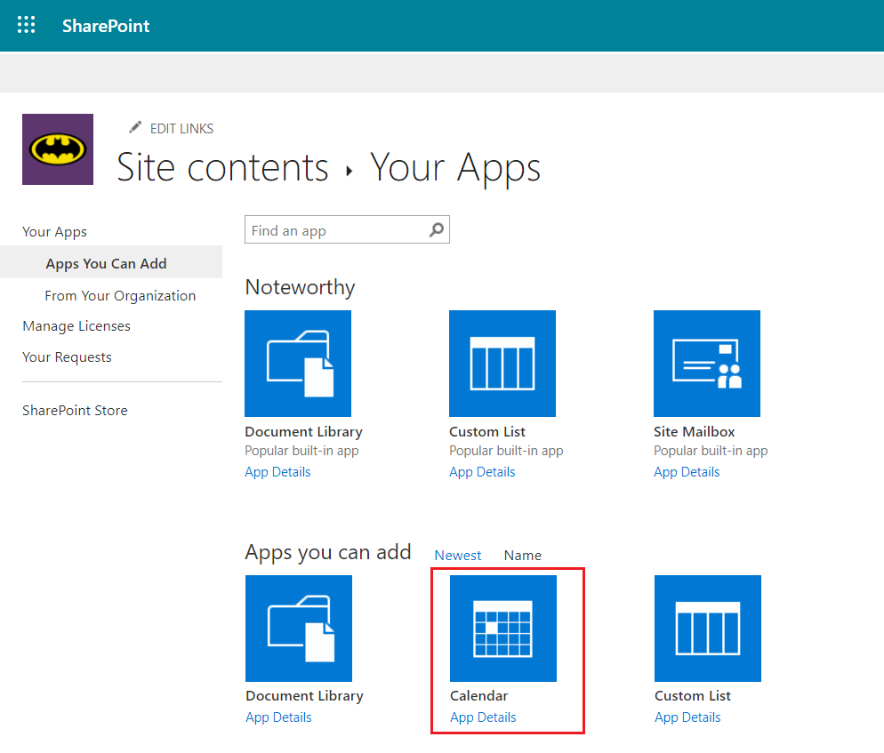Sort apps by Name
This screenshot has height=753, width=884.
[x=523, y=555]
